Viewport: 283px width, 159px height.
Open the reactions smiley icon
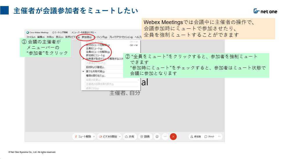(157, 137)
